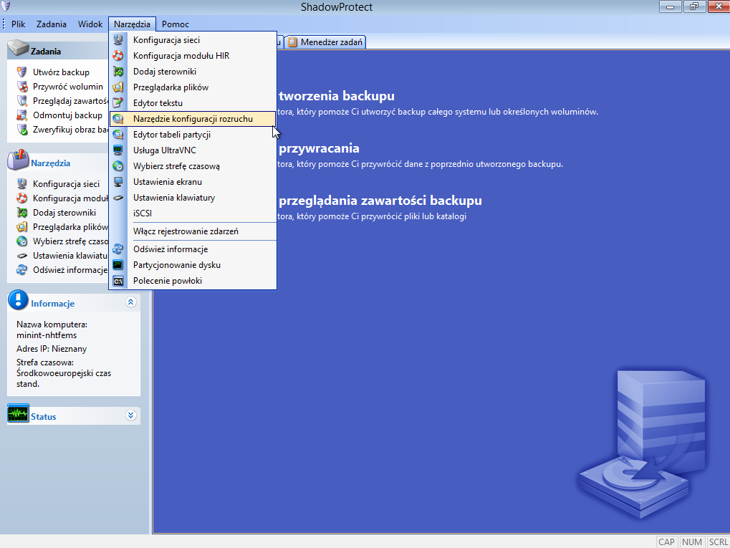Click the Zadania panel header

[58, 50]
